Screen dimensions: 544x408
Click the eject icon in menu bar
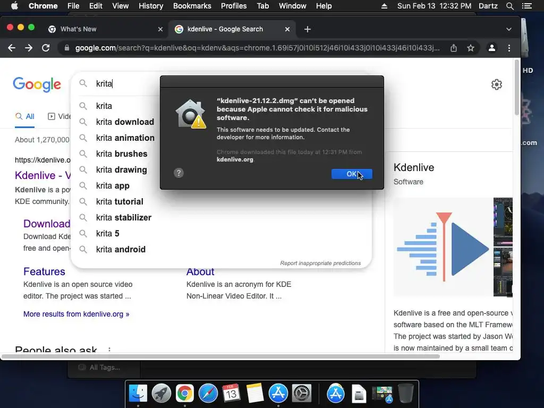tap(384, 6)
